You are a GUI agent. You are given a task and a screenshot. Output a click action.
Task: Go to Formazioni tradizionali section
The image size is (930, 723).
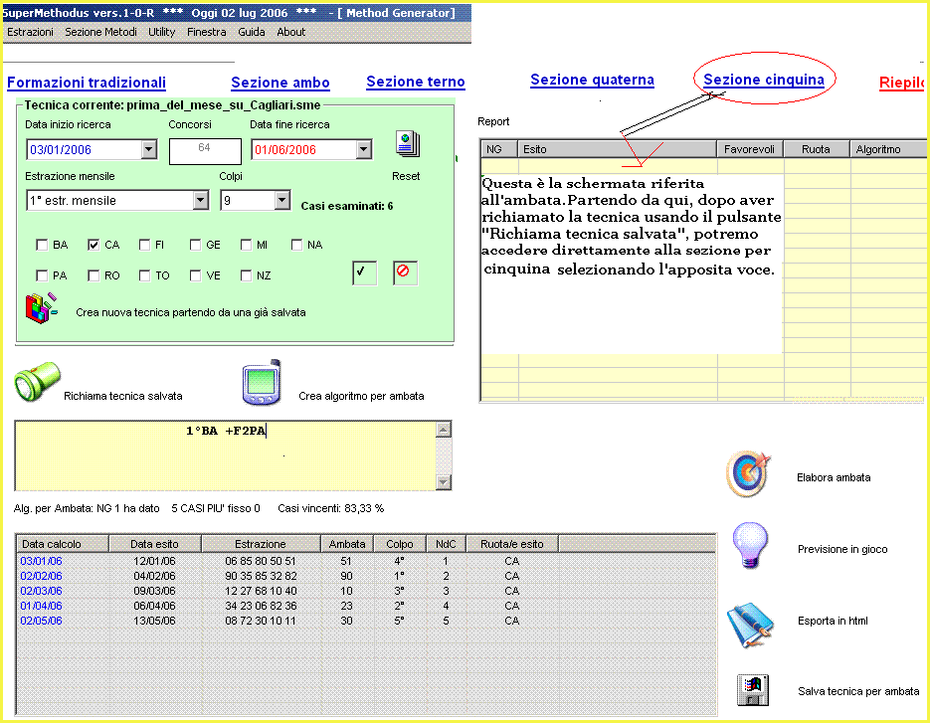[x=87, y=83]
